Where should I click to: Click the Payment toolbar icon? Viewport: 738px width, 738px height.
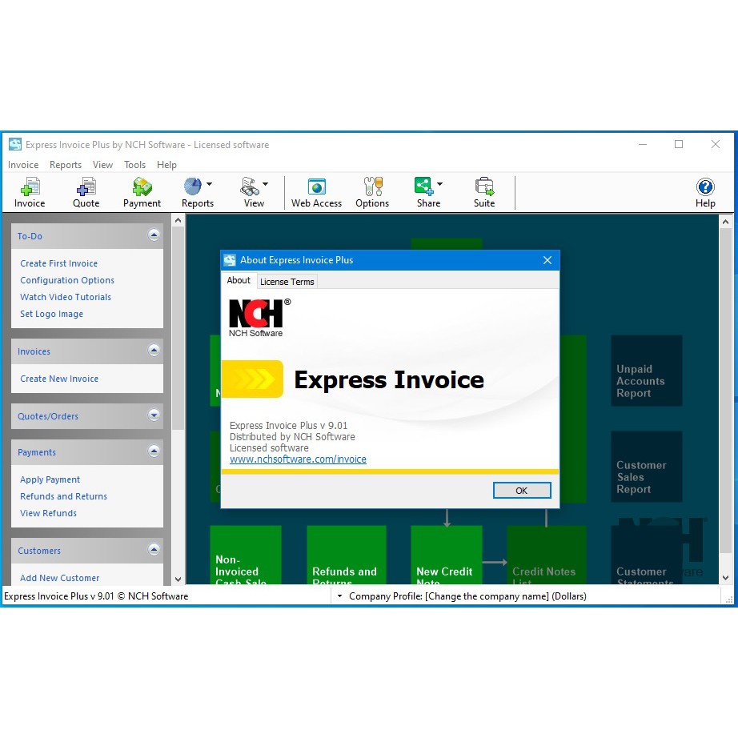[x=142, y=188]
